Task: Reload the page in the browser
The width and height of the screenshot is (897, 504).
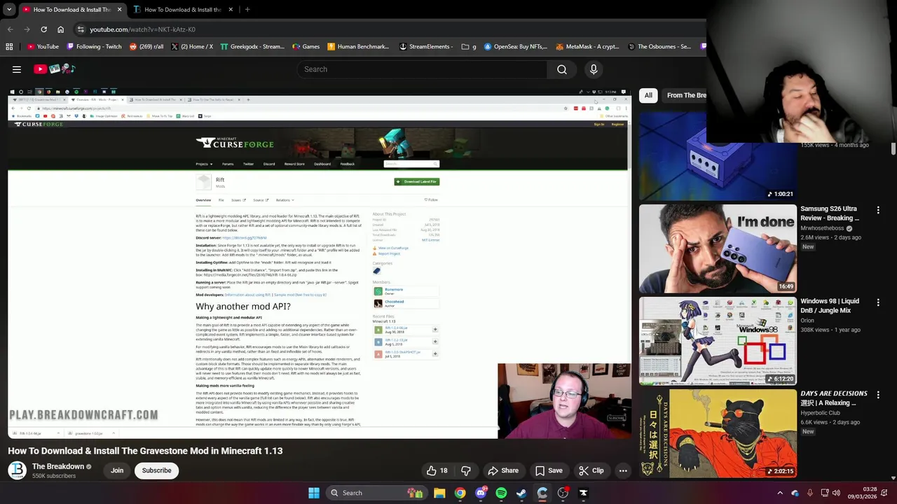Action: point(43,29)
